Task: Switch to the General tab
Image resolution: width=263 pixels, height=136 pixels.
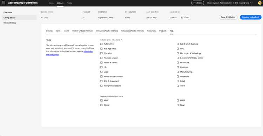Action: pyautogui.click(x=49, y=31)
